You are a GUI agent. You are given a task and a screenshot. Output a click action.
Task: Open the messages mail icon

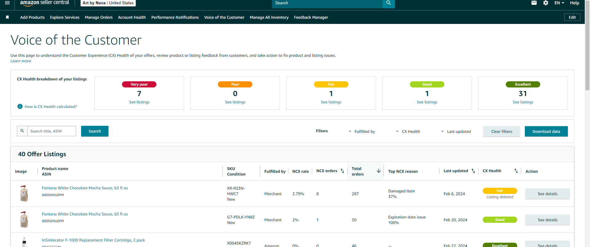[x=534, y=3]
